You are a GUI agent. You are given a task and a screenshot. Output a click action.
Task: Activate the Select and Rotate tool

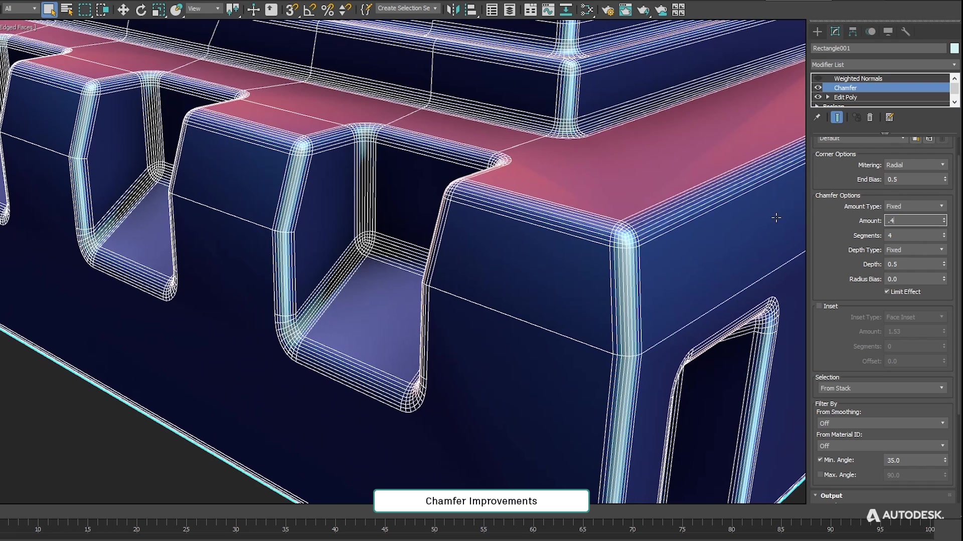(x=142, y=10)
